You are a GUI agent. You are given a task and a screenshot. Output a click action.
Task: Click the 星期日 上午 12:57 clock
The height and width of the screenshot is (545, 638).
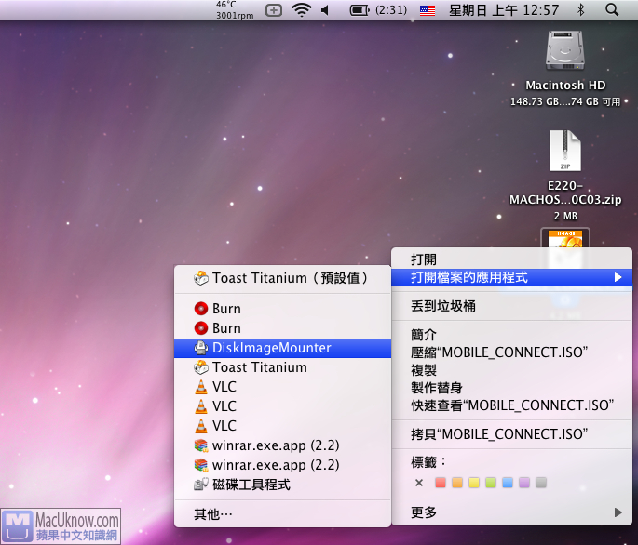[x=504, y=9]
